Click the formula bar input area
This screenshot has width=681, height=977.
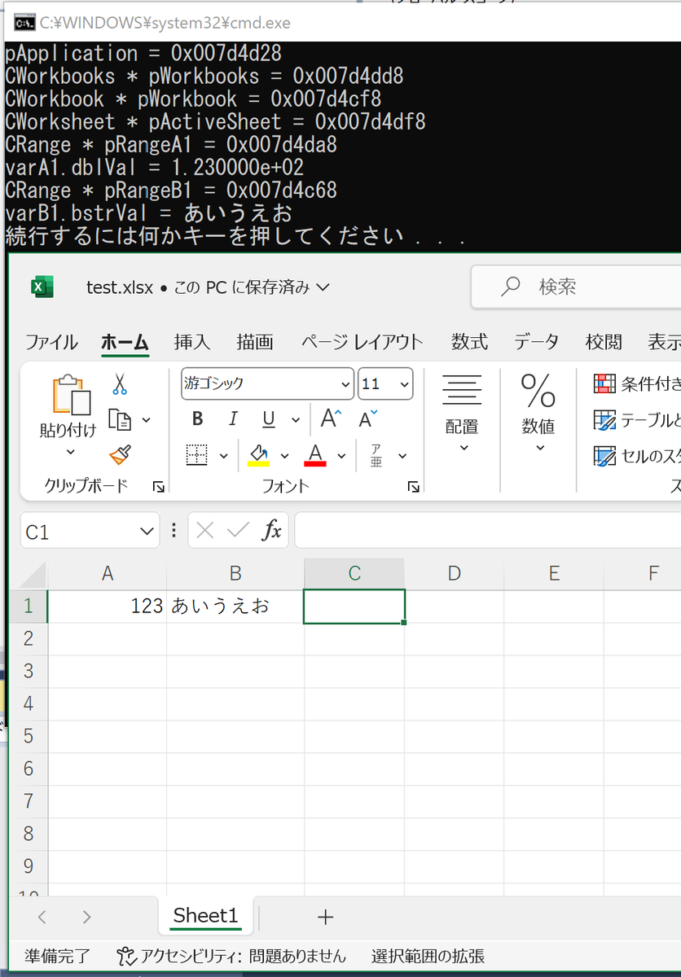[487, 531]
